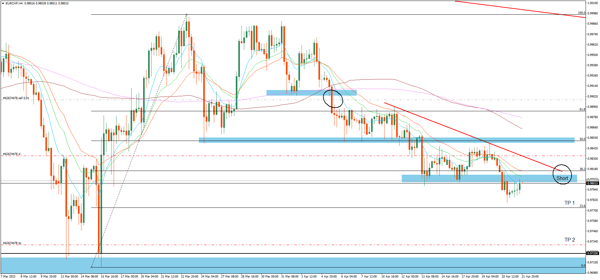Select the '#62674478 sell 0.01' order label

coord(16,98)
